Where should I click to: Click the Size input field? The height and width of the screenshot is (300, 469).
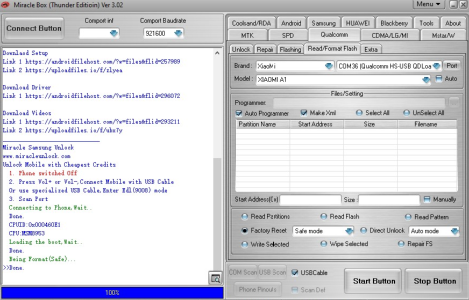(389, 200)
